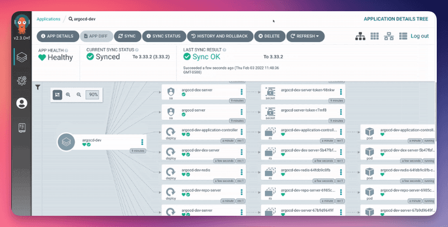Open the argocd-dev node kebab menu
448x227 pixels.
(x=142, y=142)
